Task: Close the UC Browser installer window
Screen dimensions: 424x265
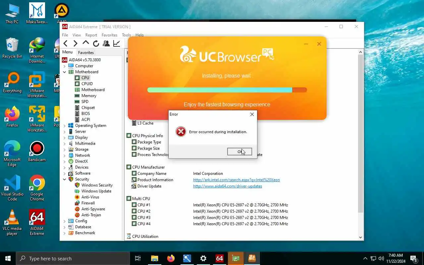Action: (x=319, y=44)
